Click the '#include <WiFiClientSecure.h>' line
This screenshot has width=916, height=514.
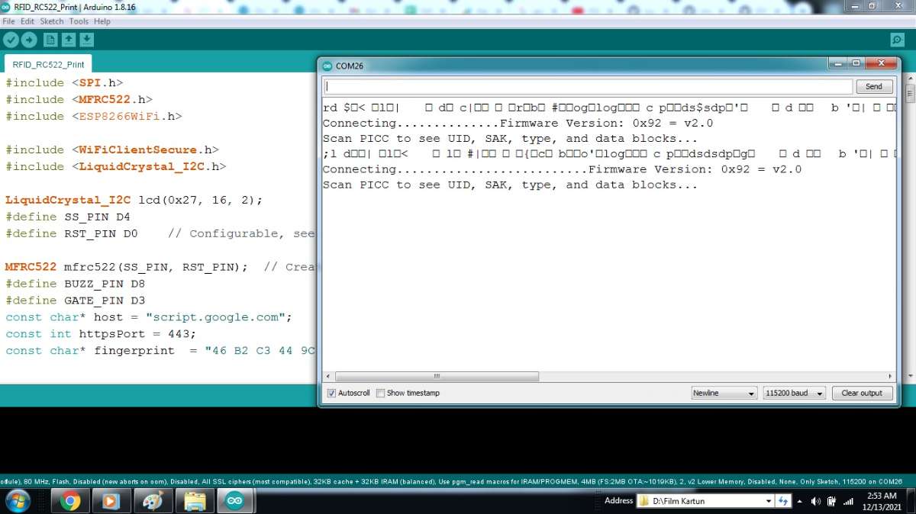point(112,150)
